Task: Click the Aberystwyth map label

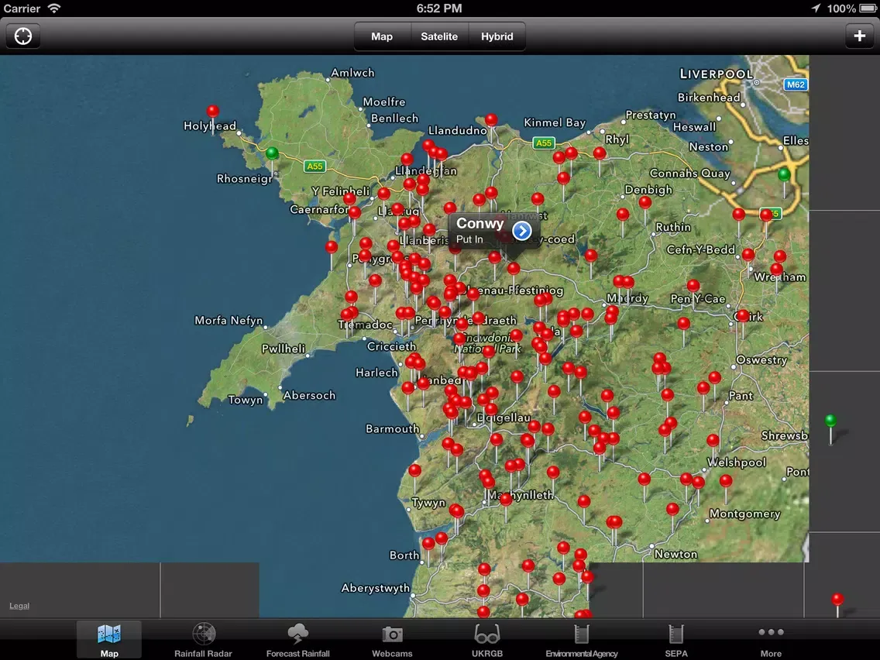Action: [x=376, y=588]
